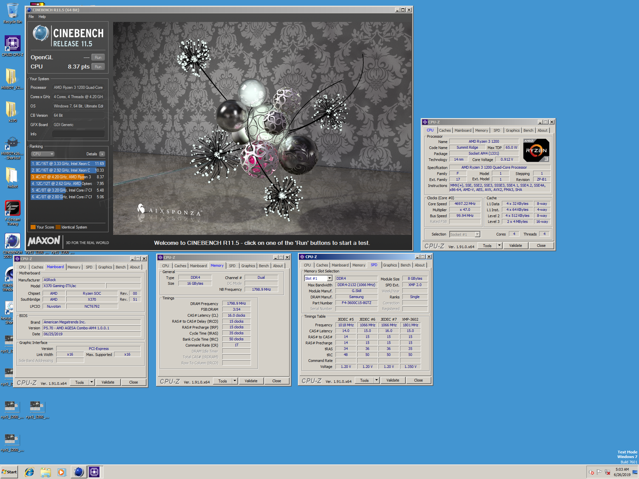The width and height of the screenshot is (639, 479).
Task: Click the XMP-3602 timings column header
Action: pyautogui.click(x=410, y=319)
